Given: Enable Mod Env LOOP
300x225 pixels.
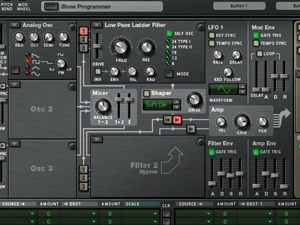Looking at the screenshot, I should point(259,54).
